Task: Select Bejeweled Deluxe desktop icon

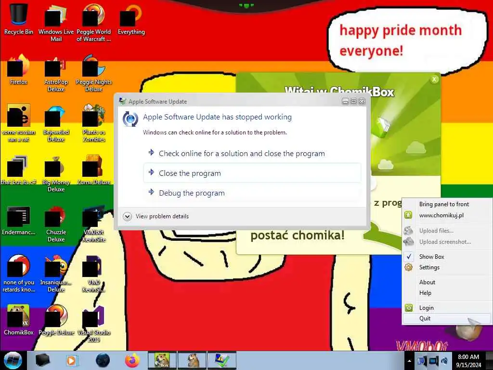Action: [56, 123]
